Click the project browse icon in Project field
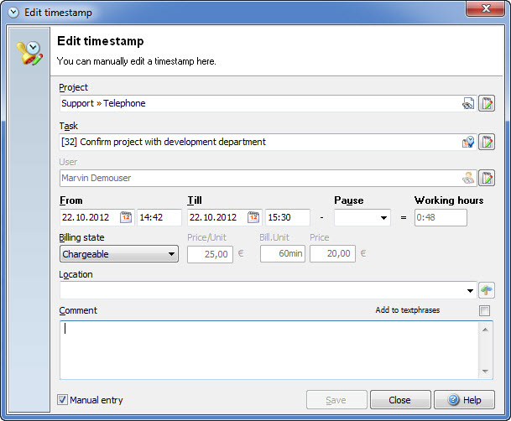This screenshot has width=511, height=421. point(468,103)
